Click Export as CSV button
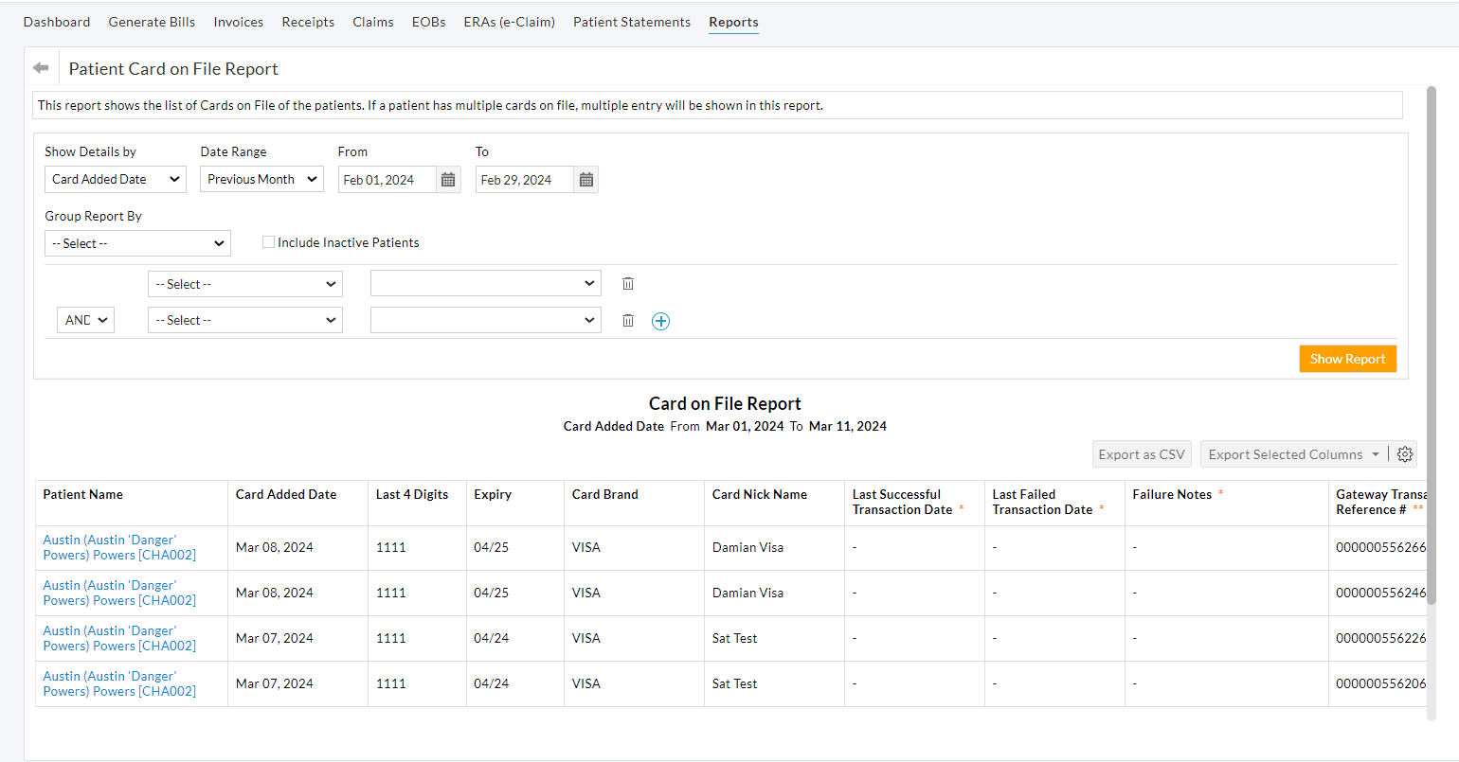 [1141, 454]
